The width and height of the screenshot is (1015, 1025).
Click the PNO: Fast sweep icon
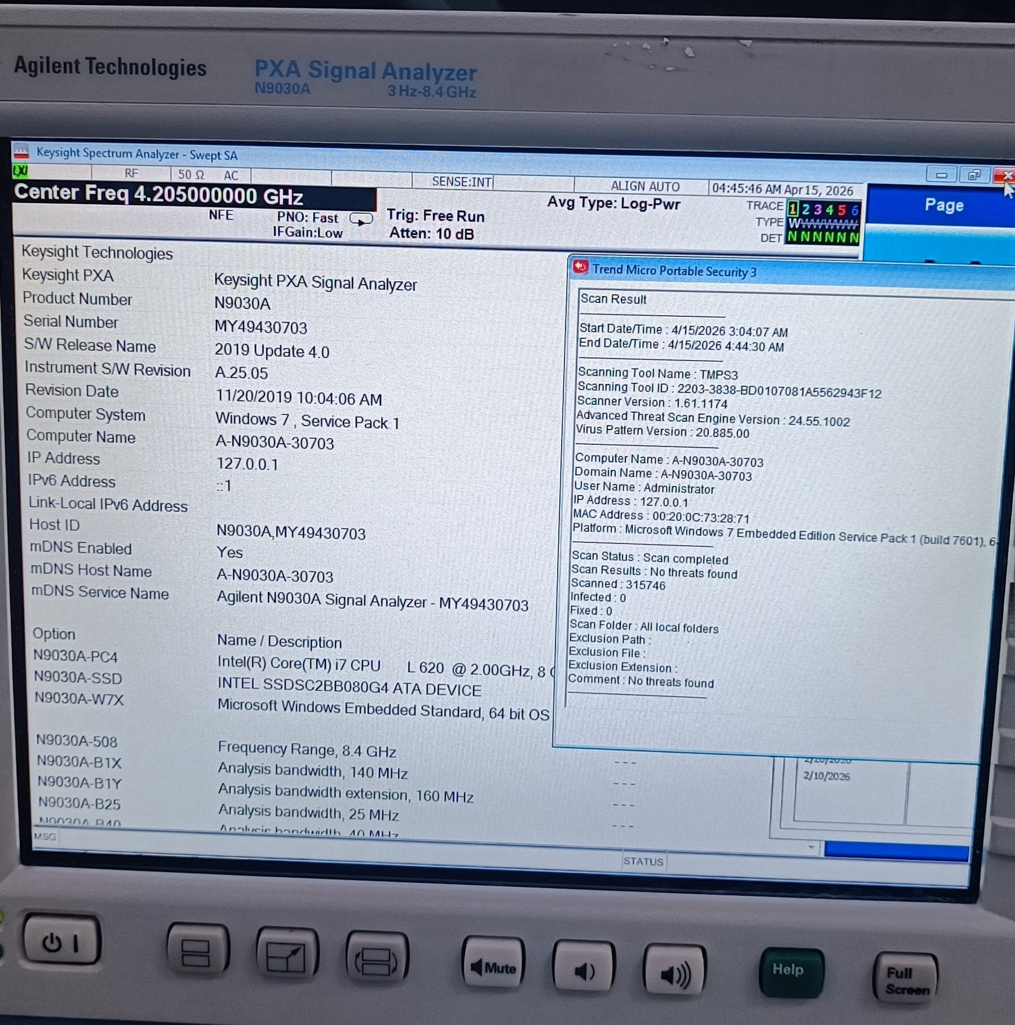361,219
